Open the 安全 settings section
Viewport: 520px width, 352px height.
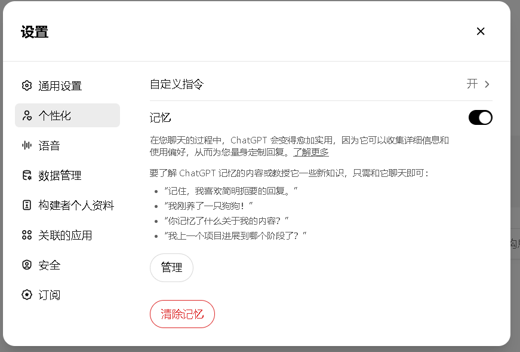point(48,265)
